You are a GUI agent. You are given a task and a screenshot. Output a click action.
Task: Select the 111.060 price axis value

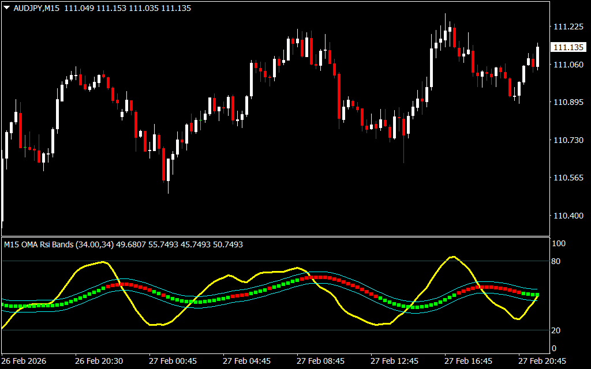click(568, 65)
